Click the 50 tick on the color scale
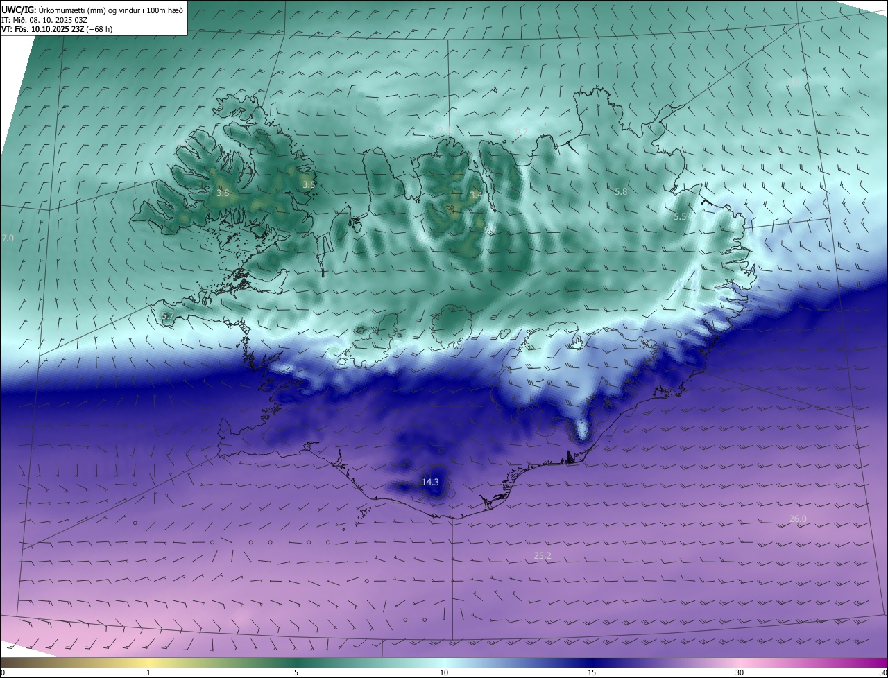The width and height of the screenshot is (888, 678). click(x=882, y=672)
